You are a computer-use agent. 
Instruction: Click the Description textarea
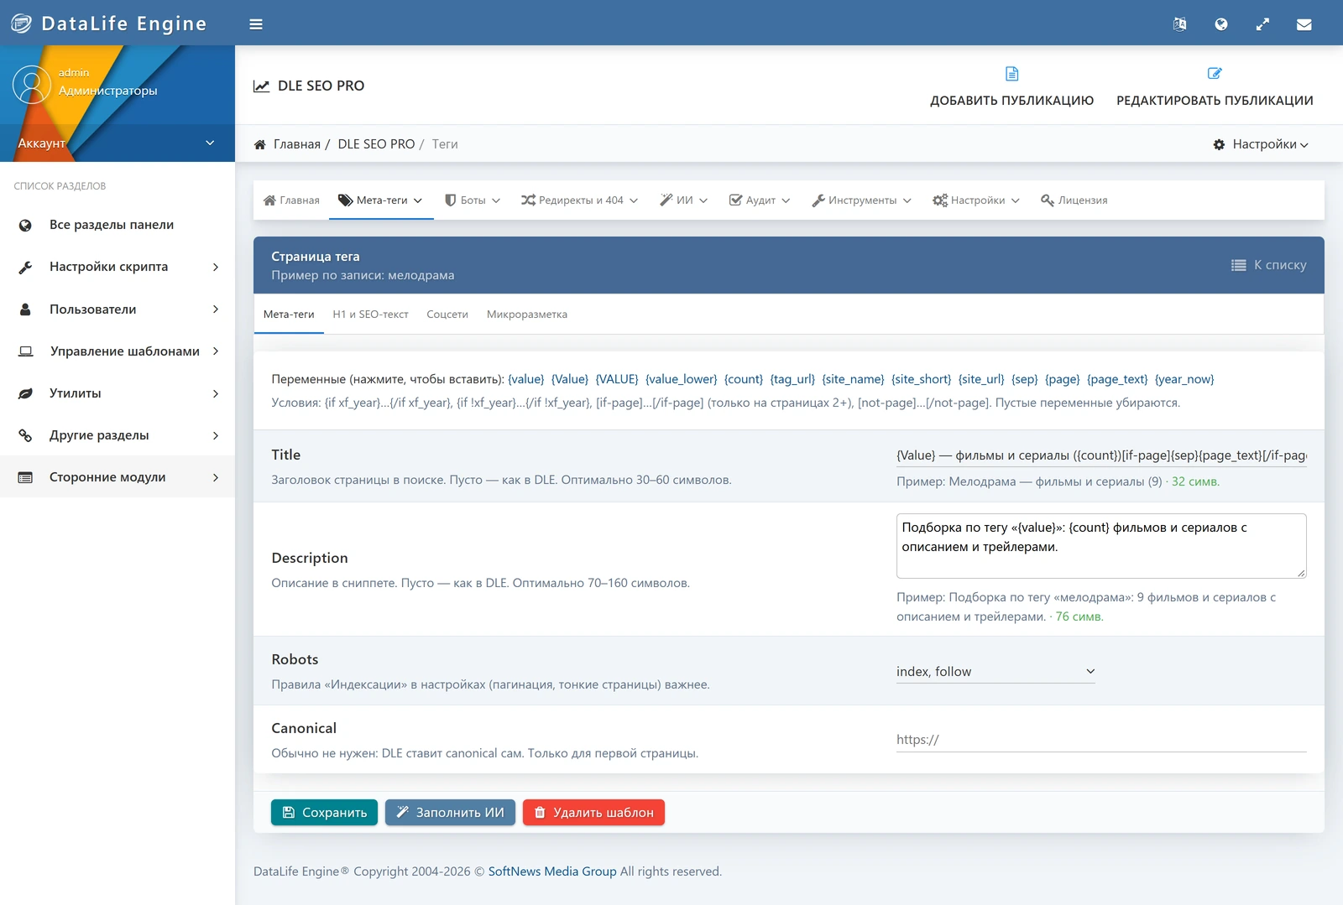1101,546
